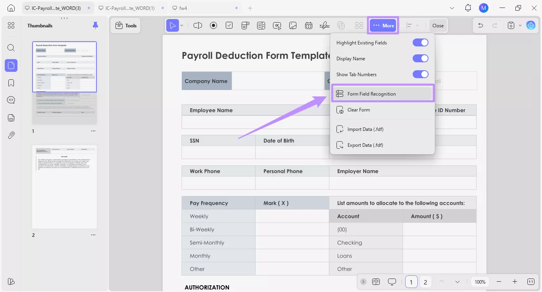Open the select tool dropdown arrow
Viewport: 542px width, 292px height.
click(x=182, y=25)
